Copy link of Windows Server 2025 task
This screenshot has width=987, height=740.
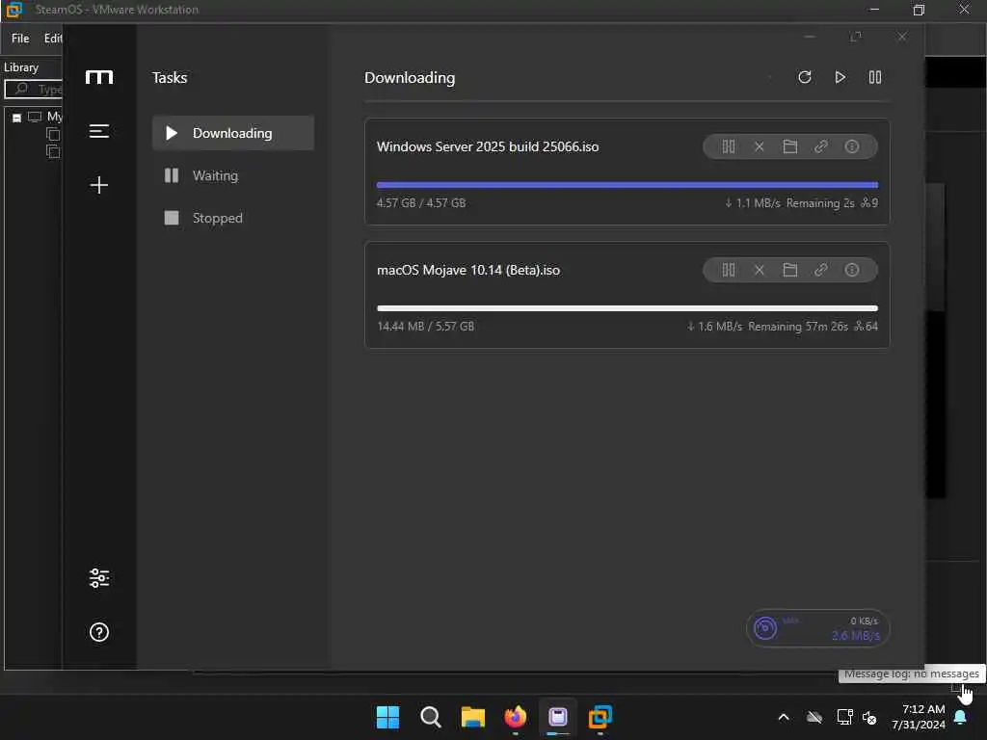821,146
